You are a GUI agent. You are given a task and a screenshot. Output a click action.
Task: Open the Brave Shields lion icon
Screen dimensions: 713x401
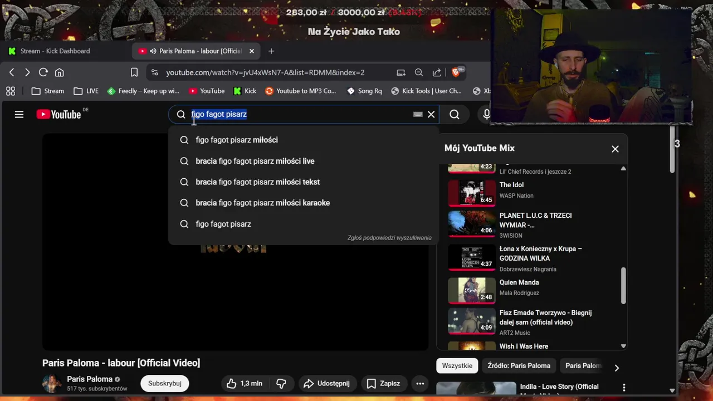pos(456,72)
